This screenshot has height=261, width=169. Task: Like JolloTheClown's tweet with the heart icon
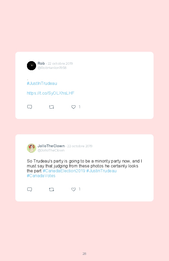coord(73,189)
